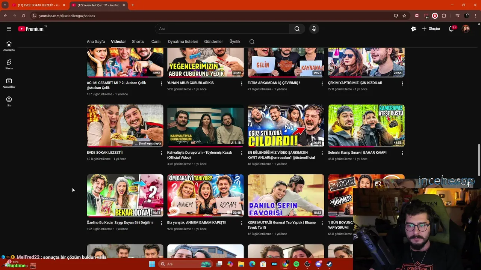Bookmark this page with the star icon
Viewport: 481px width, 270px height.
[404, 16]
